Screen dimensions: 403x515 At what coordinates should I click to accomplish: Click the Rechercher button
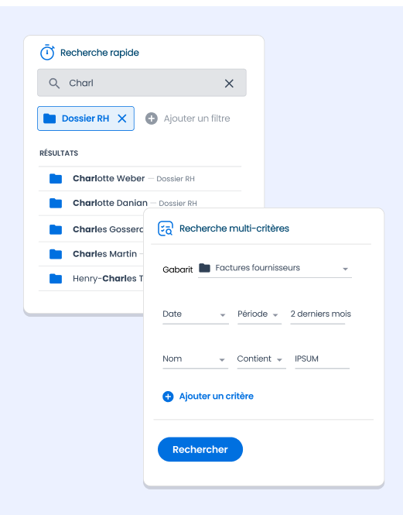[x=200, y=449]
